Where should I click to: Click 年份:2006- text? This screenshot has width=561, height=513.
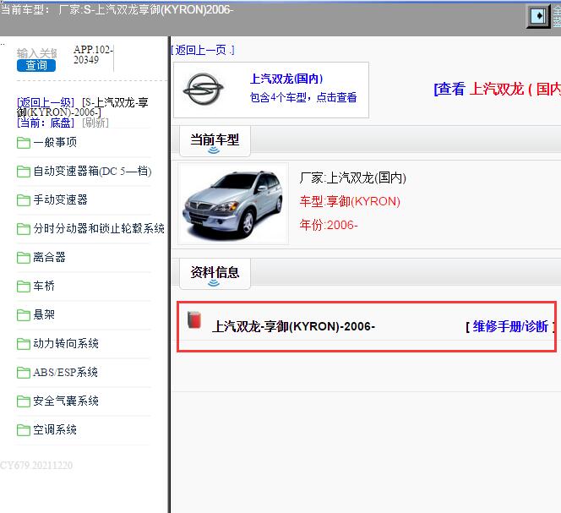[x=329, y=225]
